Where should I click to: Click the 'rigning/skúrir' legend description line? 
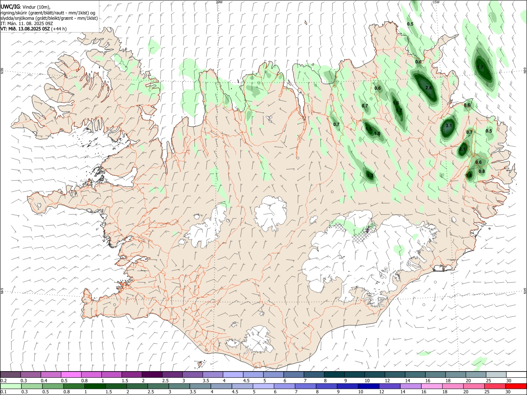click(48, 12)
